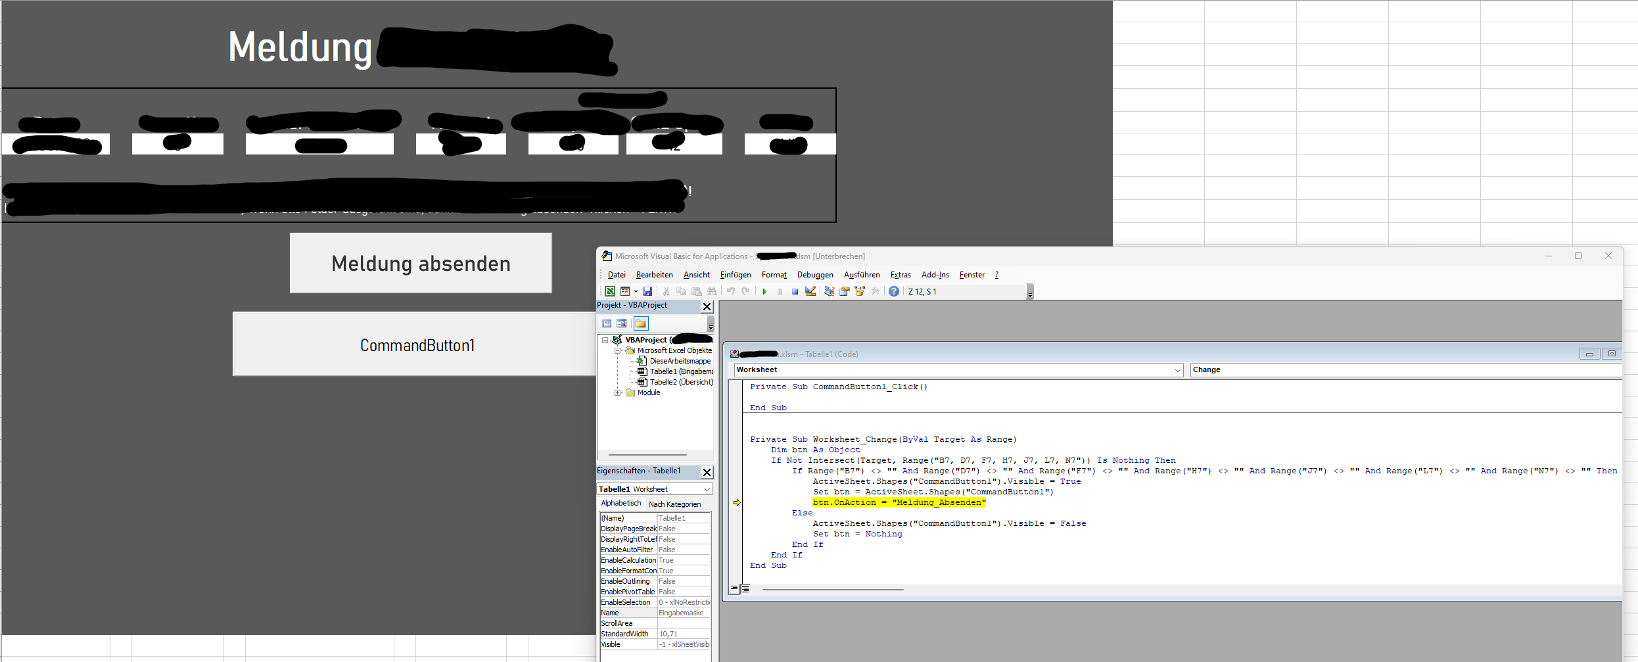Close the Eigenschaften - Tabelle1 panel
This screenshot has height=662, width=1638.
point(707,472)
